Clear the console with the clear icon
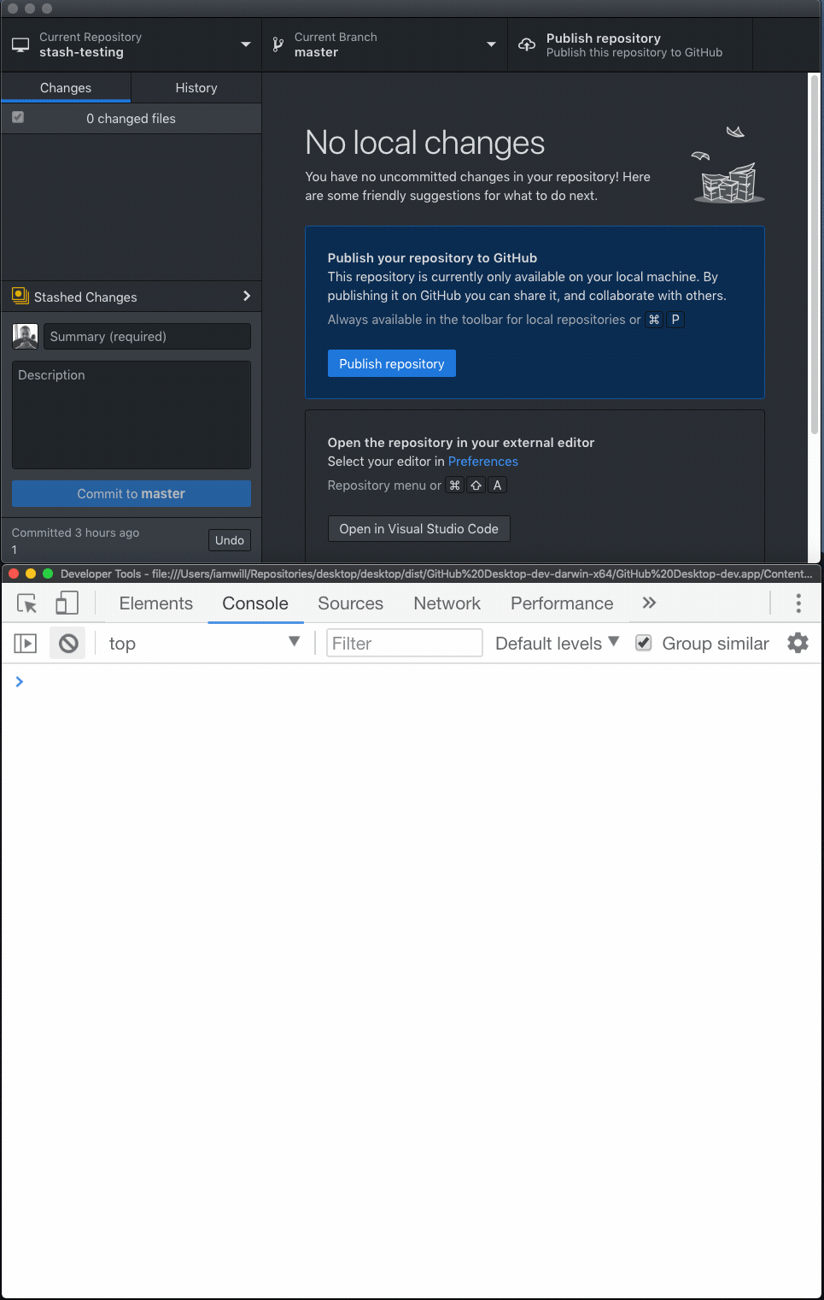This screenshot has height=1300, width=824. coord(67,643)
